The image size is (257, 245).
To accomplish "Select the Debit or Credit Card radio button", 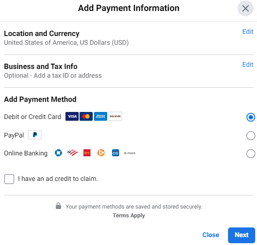I will [250, 117].
